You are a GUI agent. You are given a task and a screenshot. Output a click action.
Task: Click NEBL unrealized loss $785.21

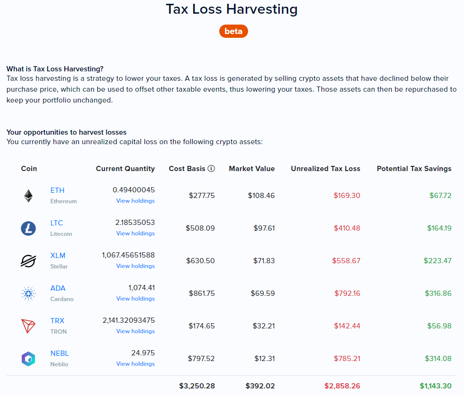pyautogui.click(x=347, y=358)
